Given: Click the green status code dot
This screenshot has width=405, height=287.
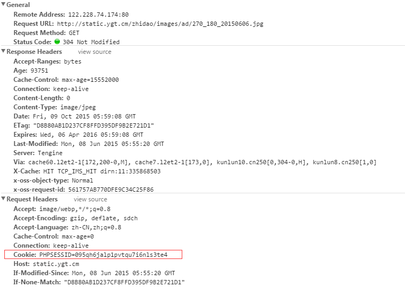Looking at the screenshot, I should coord(57,42).
